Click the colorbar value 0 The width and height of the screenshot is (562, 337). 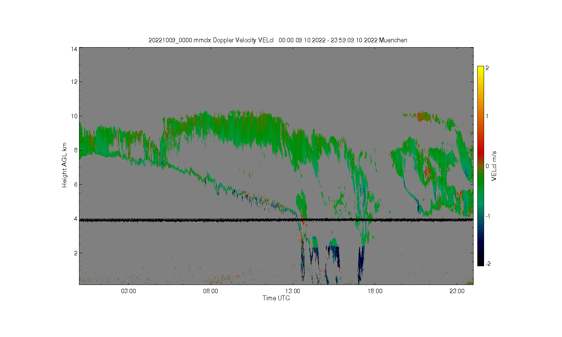[487, 166]
